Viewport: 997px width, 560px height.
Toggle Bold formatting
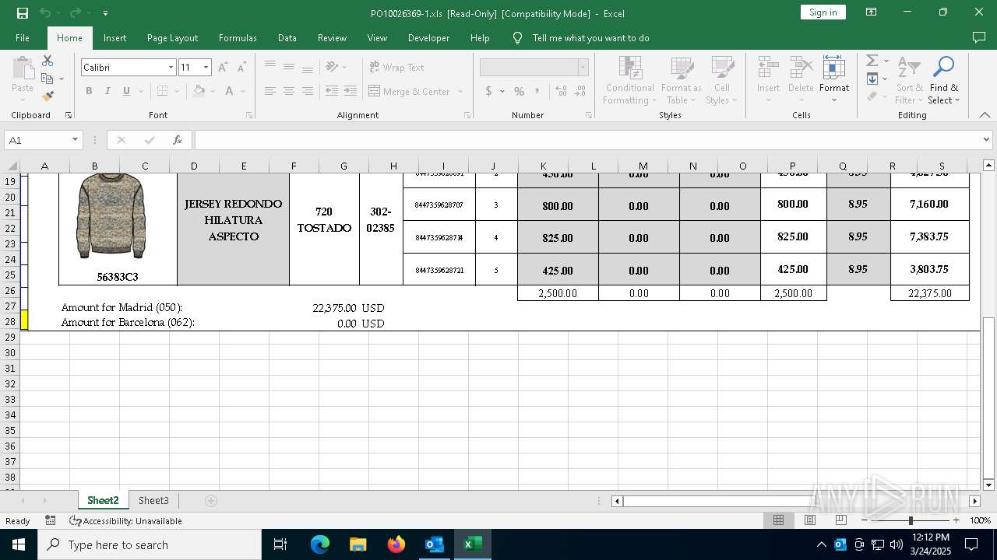89,91
